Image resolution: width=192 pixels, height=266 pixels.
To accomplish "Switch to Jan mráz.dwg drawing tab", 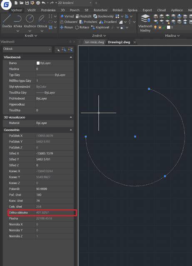I will pos(94,42).
